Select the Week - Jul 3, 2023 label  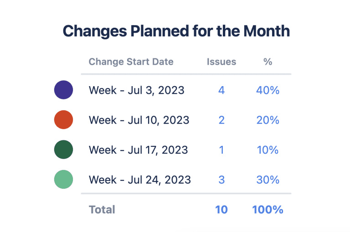coord(136,90)
